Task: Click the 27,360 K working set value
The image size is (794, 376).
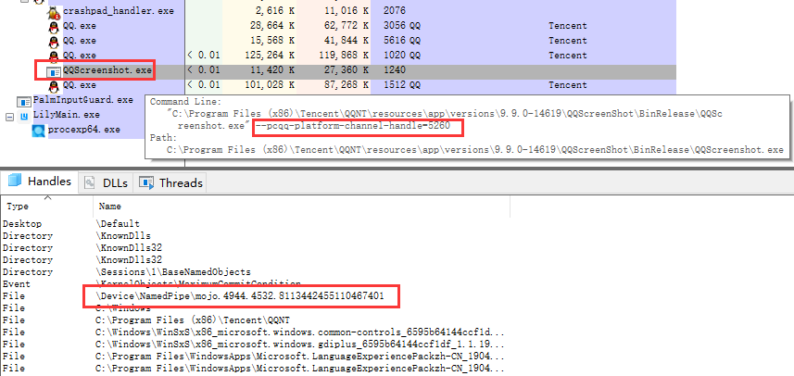Action: (x=347, y=70)
